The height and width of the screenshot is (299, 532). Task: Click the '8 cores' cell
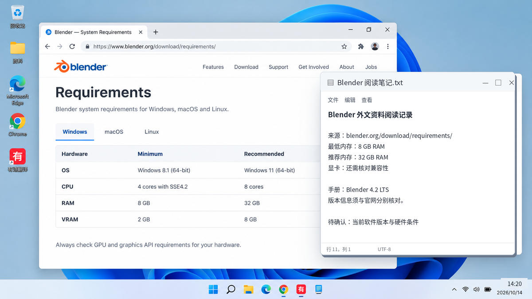(254, 186)
